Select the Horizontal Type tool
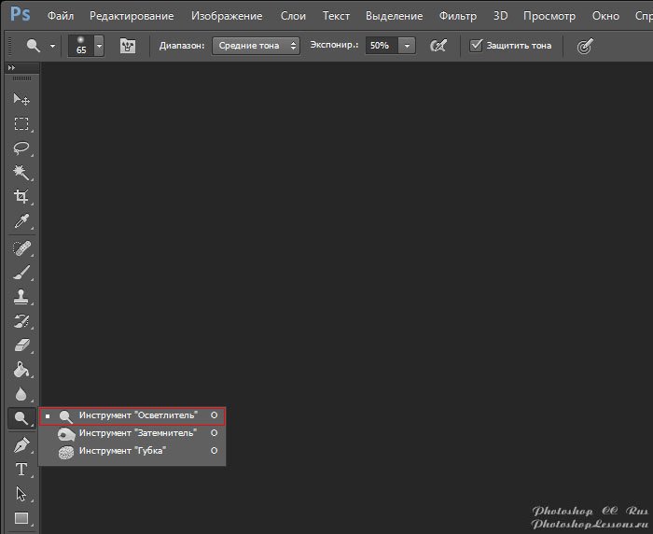Image resolution: width=653 pixels, height=534 pixels. click(21, 470)
